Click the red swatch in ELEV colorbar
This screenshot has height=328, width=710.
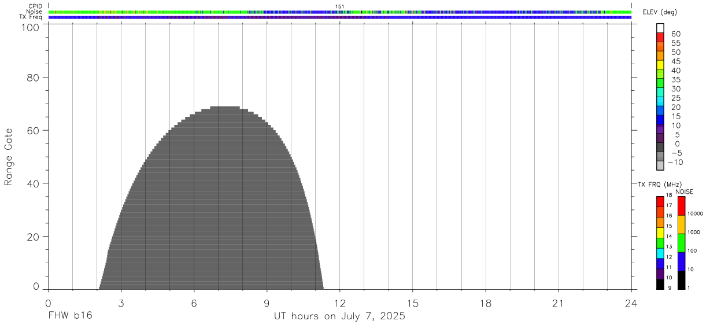[660, 37]
